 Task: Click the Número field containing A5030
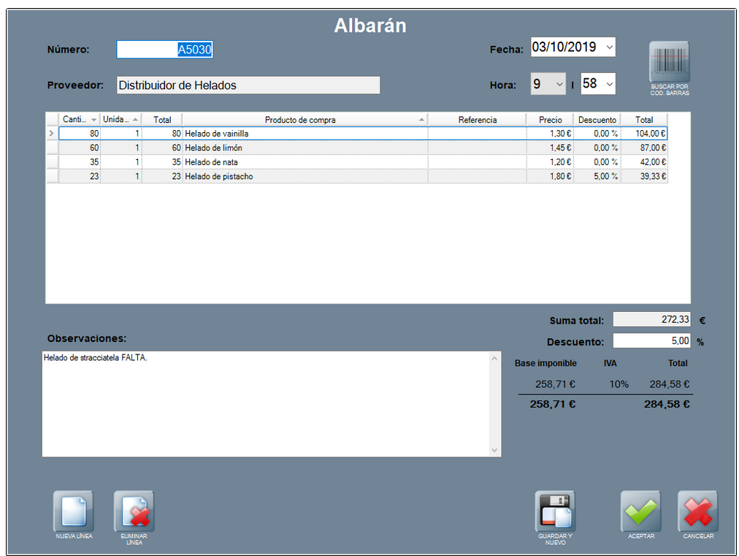(x=164, y=50)
